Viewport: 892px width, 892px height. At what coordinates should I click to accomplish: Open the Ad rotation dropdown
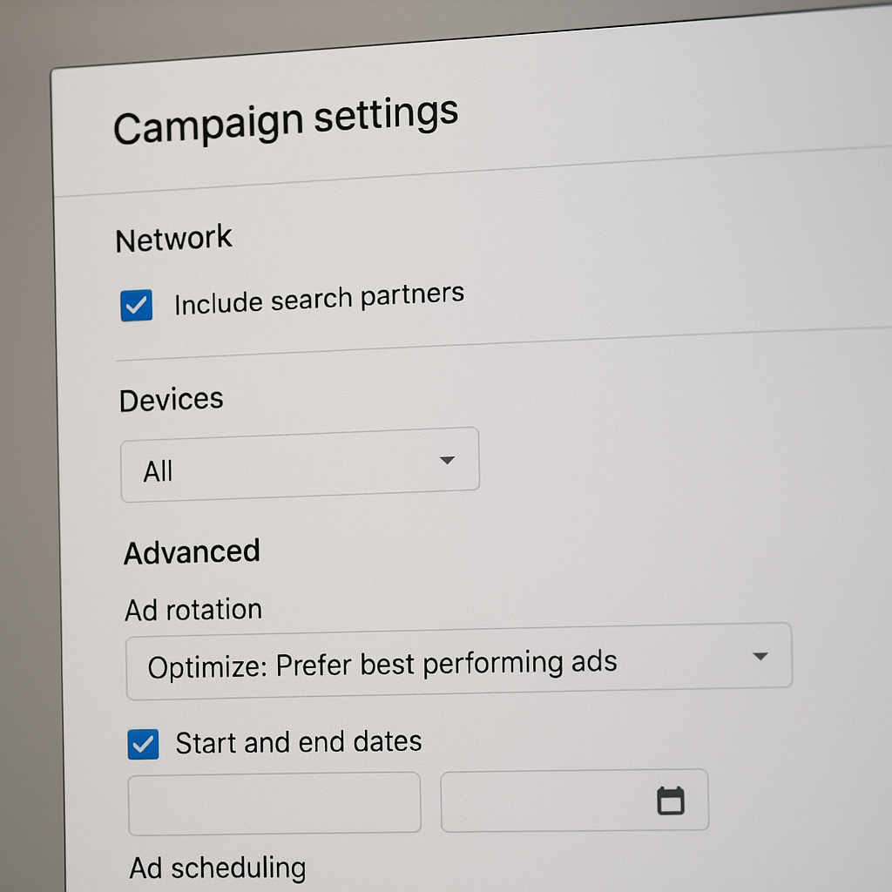tap(458, 661)
